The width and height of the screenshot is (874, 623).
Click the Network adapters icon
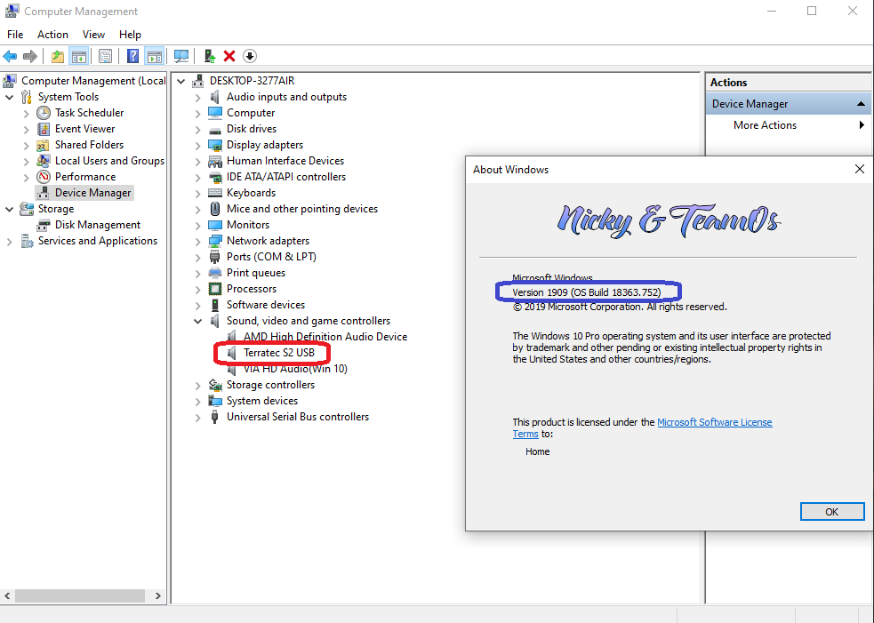(x=214, y=241)
